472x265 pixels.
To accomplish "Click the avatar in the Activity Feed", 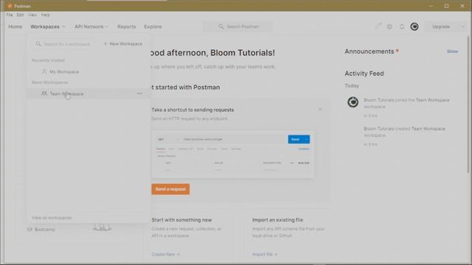I will coord(353,102).
